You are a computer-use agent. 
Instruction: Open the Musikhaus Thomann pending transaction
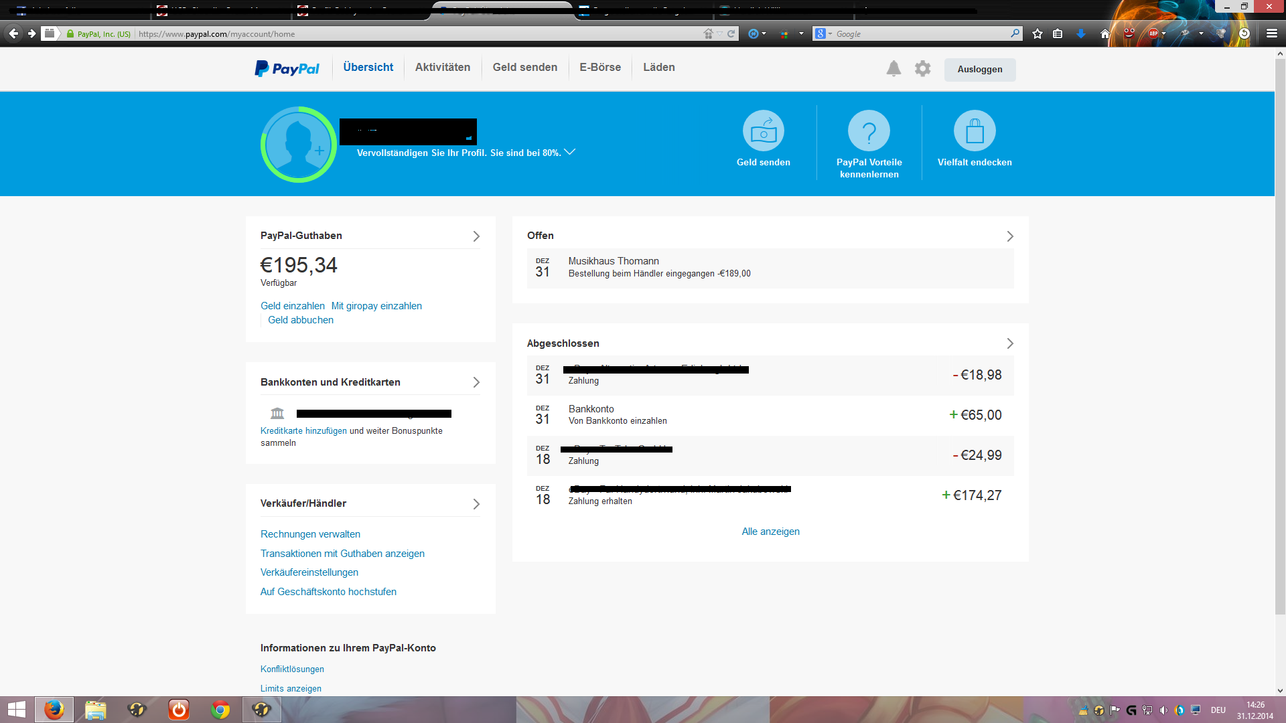pyautogui.click(x=770, y=268)
